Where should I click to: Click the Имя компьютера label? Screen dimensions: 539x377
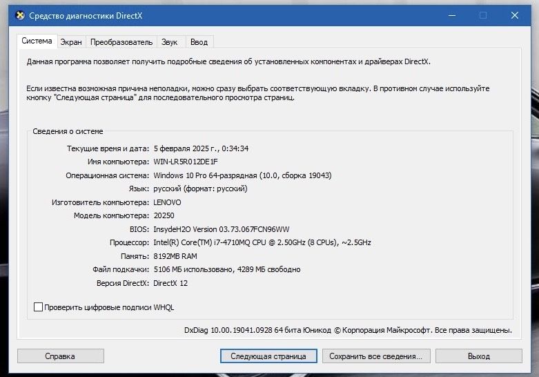pos(118,162)
